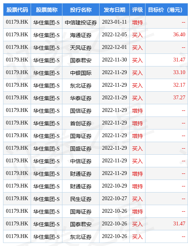
Task: Click the 评级 column header
Action: tap(137, 10)
